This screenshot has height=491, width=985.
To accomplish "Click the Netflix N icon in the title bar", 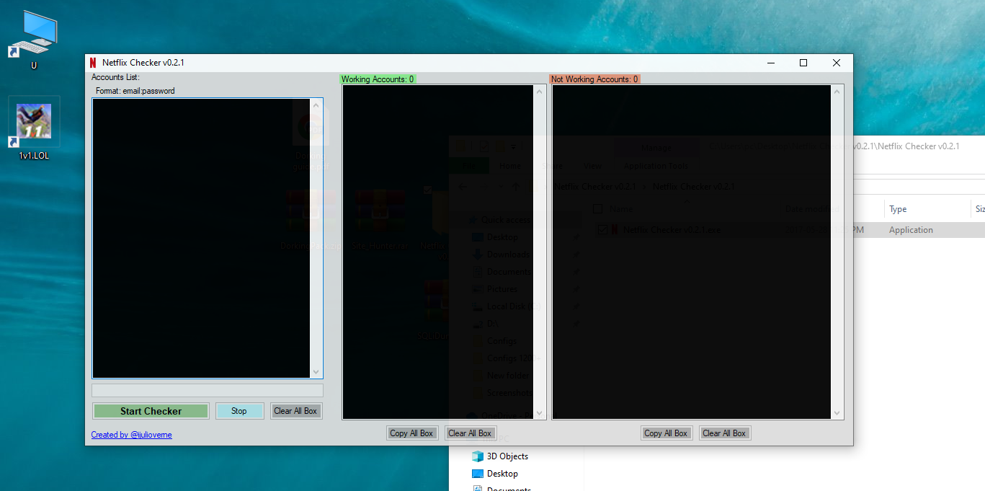I will pyautogui.click(x=92, y=63).
